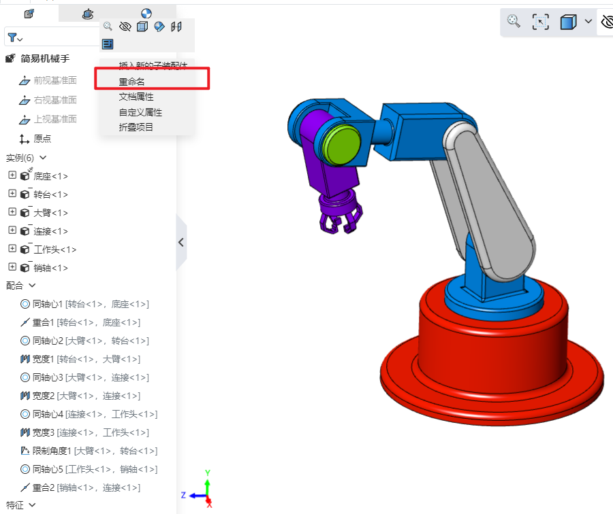Select 文档属性 in the context menu
The height and width of the screenshot is (514, 613).
tap(136, 97)
